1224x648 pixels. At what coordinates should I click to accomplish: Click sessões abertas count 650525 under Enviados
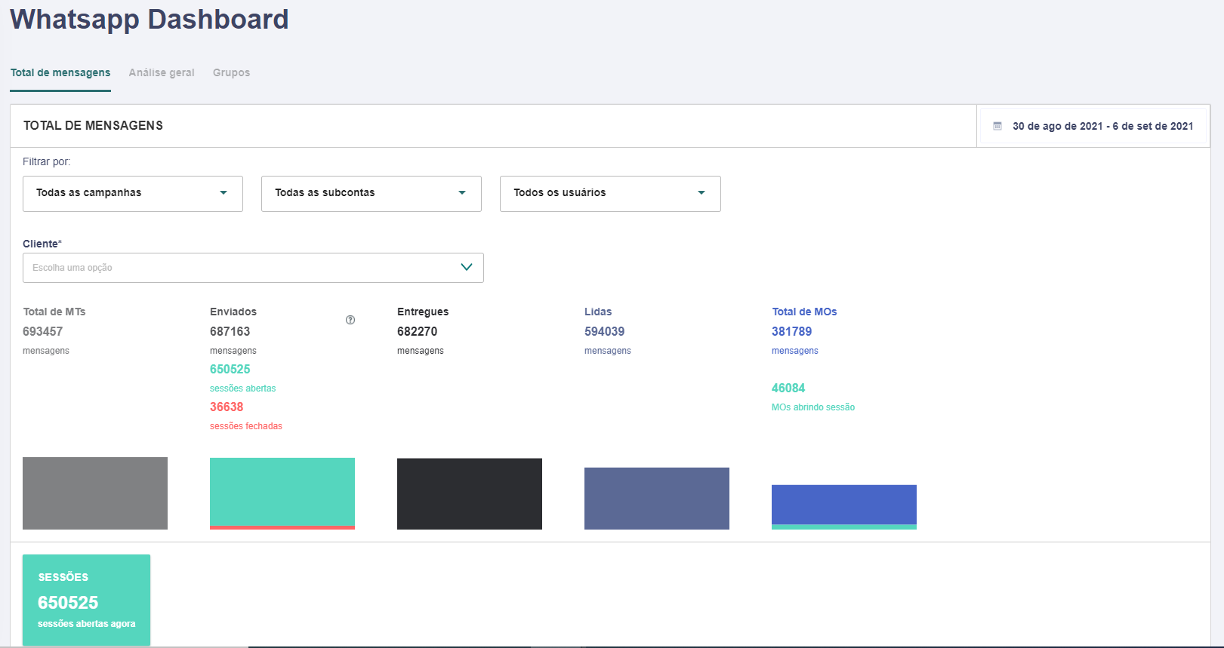230,369
